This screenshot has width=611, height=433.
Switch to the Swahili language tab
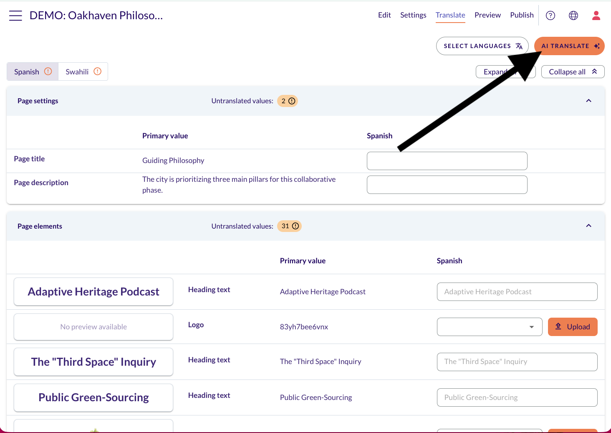click(83, 71)
